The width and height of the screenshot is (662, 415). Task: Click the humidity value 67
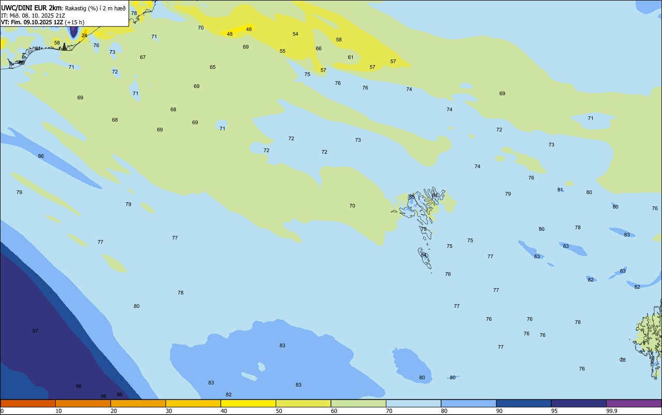pos(143,57)
